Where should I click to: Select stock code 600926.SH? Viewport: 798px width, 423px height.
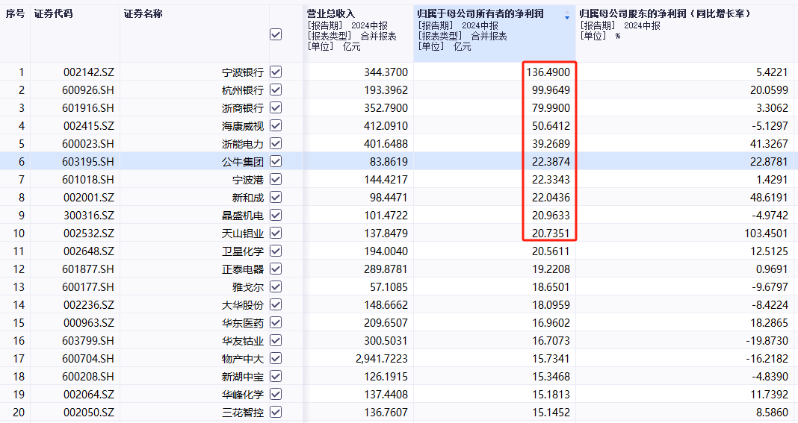point(88,90)
